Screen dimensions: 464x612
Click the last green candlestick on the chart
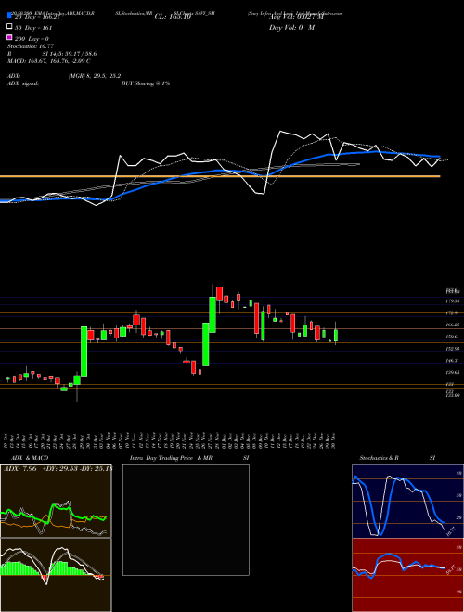[x=336, y=336]
